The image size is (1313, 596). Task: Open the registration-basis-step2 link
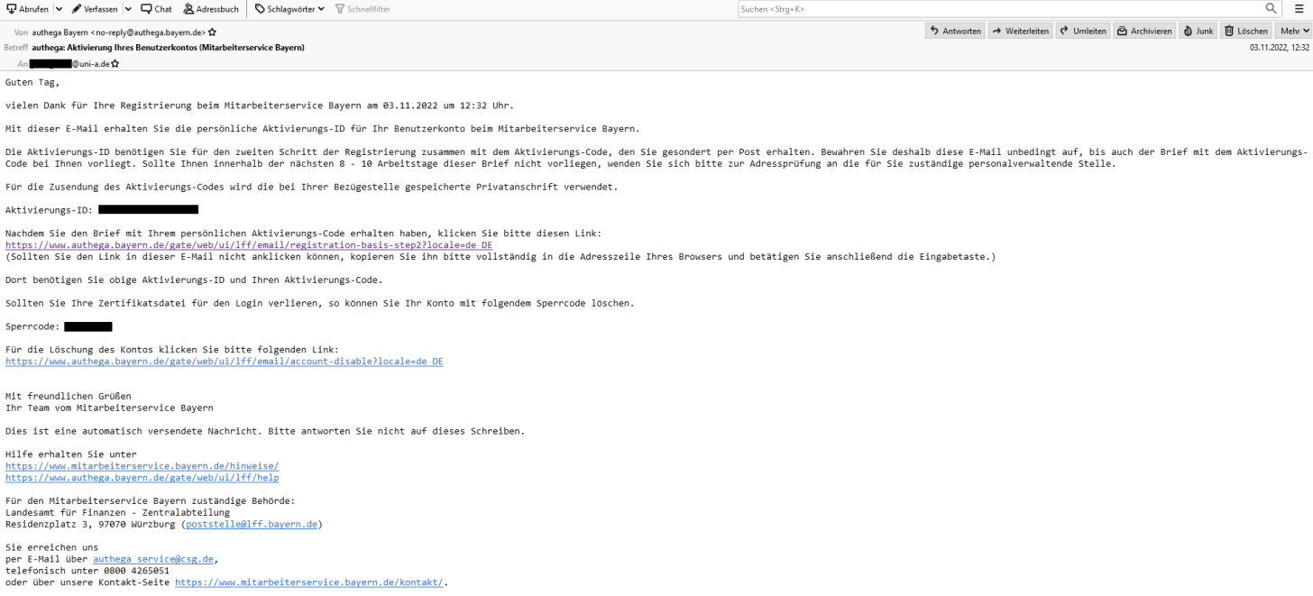pos(249,245)
